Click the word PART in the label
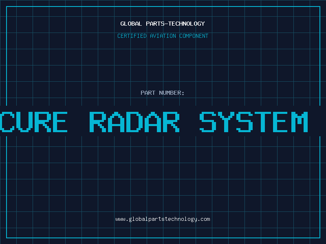Screen dimensions: 326x244 [x=148, y=93]
